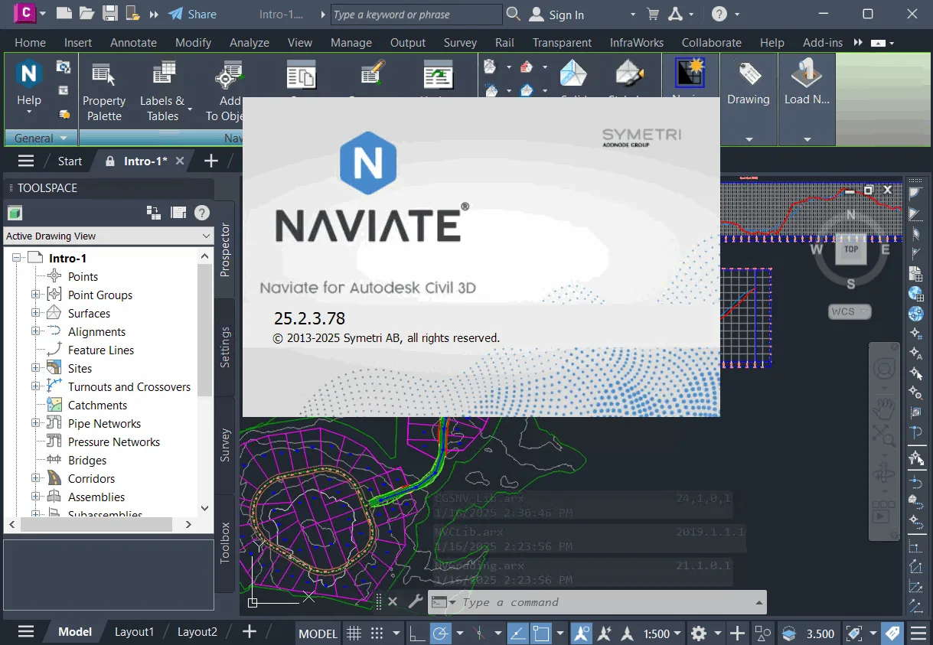Click the Type a command input field
The image size is (933, 645).
(597, 602)
